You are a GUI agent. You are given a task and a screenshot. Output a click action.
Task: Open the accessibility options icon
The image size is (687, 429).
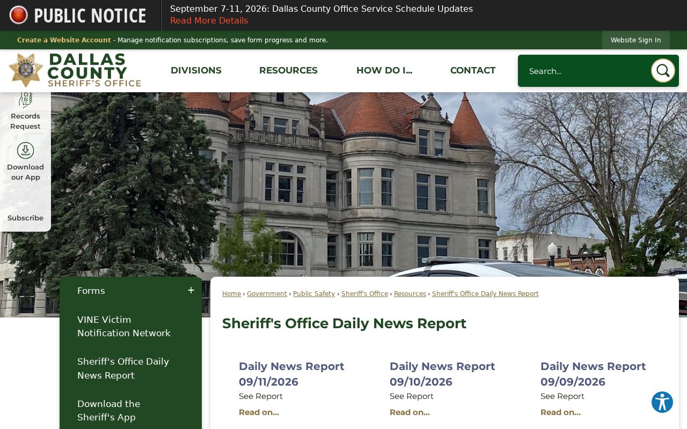tap(662, 402)
